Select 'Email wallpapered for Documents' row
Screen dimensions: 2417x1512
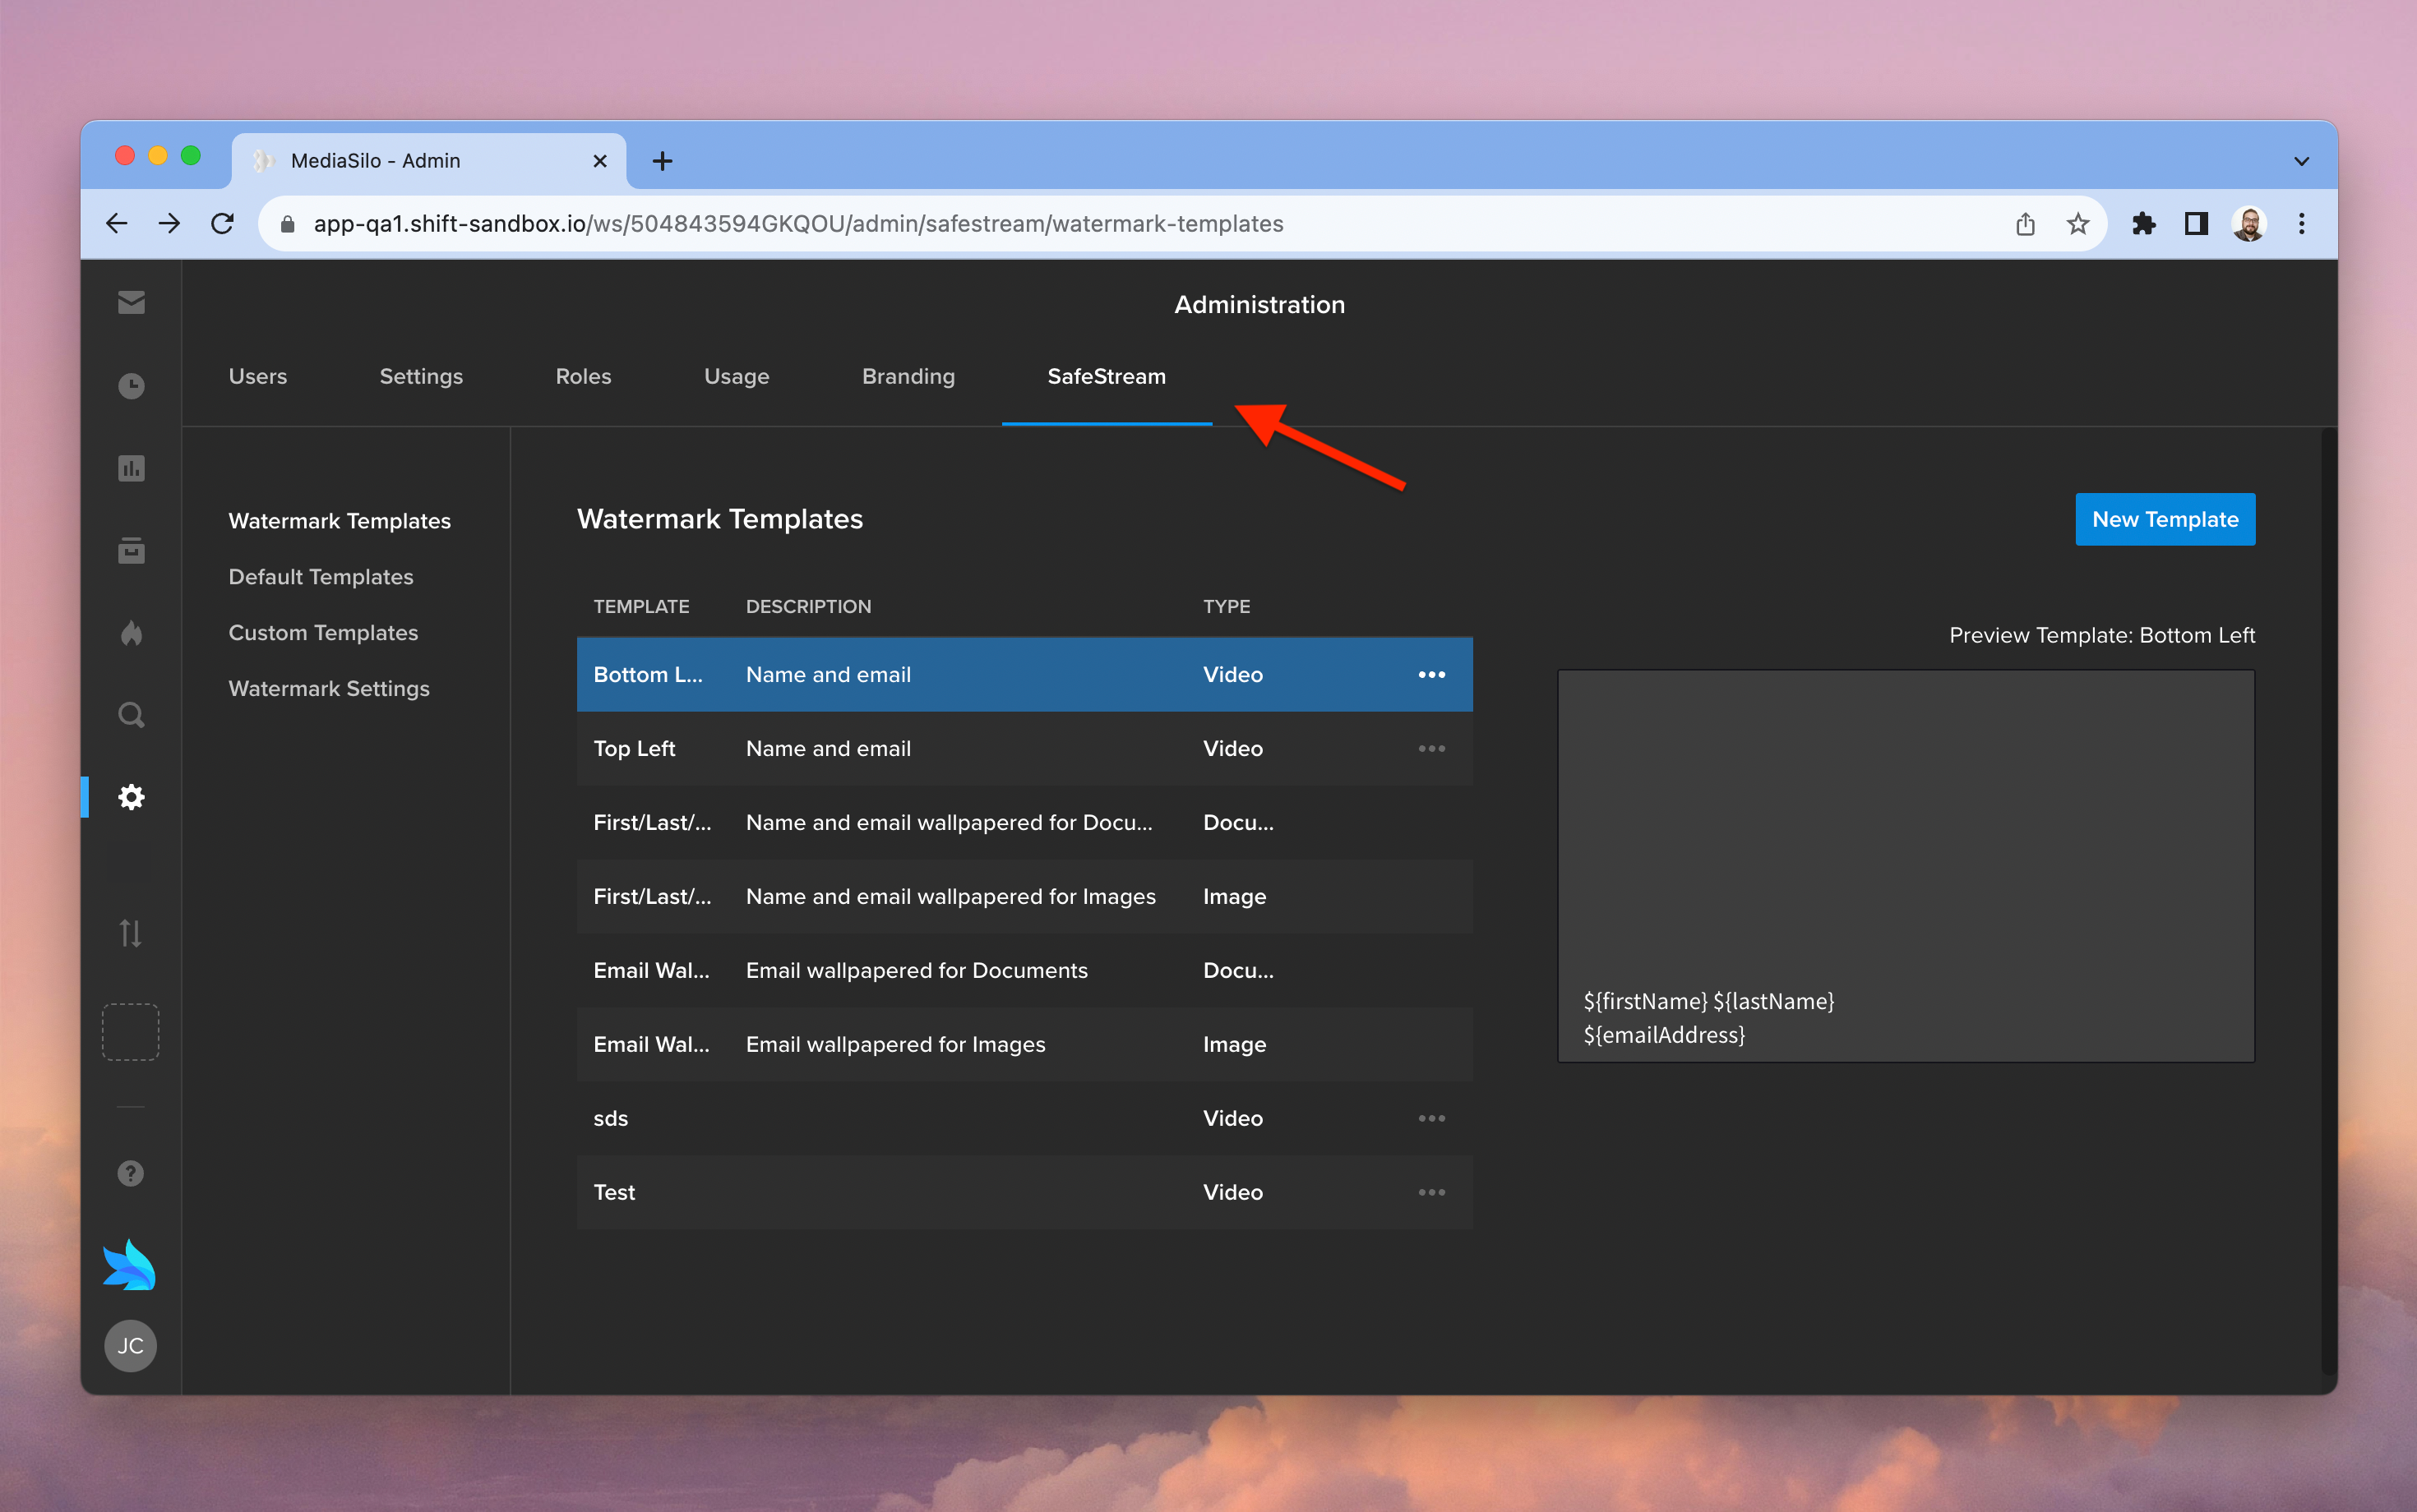click(x=1024, y=971)
